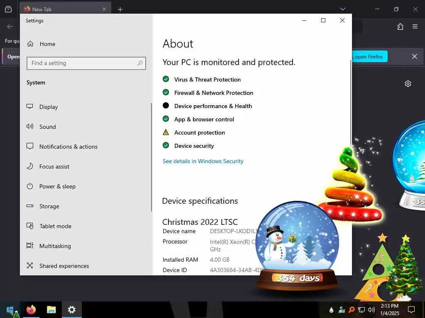Open the Firefox hamburger menu

[x=415, y=26]
